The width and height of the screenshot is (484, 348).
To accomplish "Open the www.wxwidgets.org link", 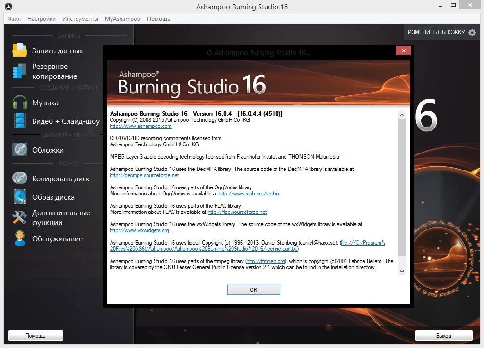I will point(139,230).
